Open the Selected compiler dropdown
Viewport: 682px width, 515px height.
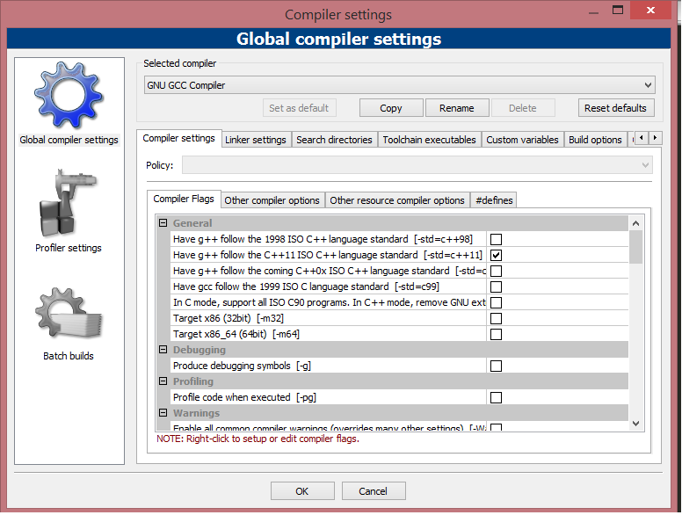(x=399, y=85)
